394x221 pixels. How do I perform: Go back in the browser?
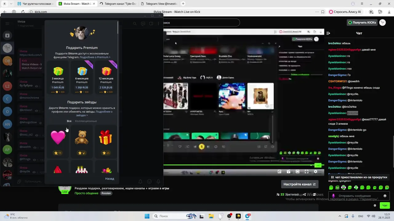click(x=5, y=12)
